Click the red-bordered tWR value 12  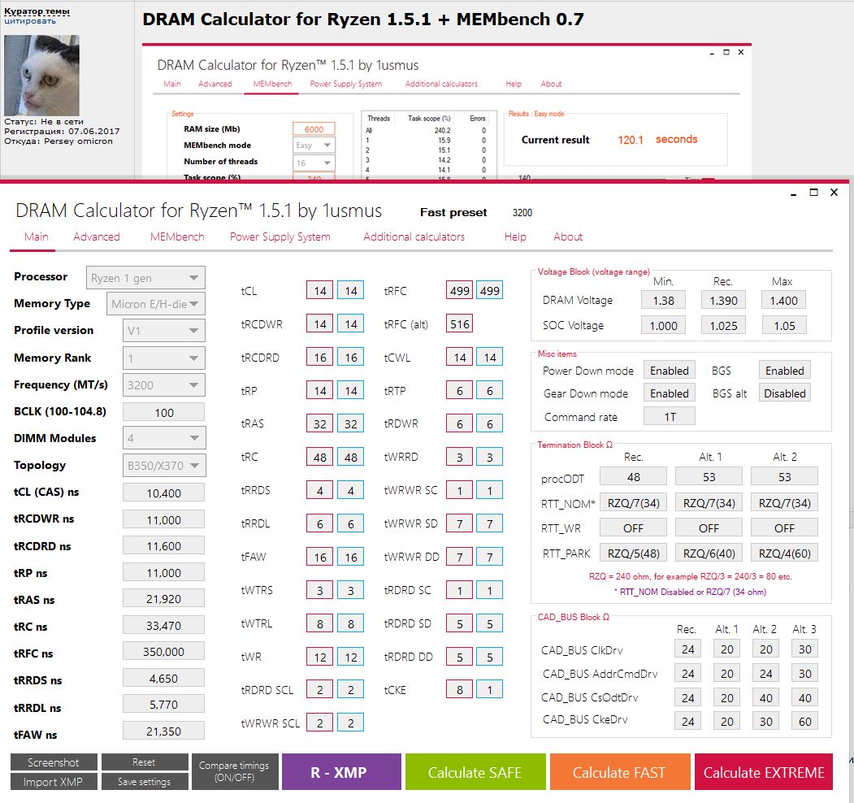click(319, 657)
